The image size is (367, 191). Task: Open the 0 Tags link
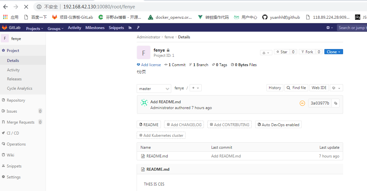pos(220,65)
